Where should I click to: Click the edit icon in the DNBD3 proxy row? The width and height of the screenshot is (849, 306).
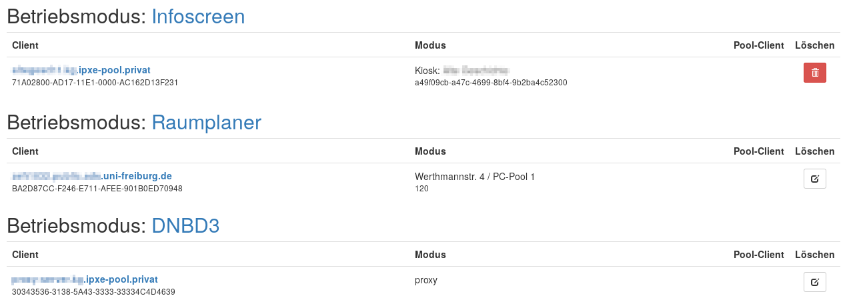(814, 282)
